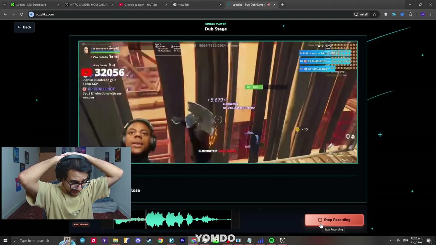Click the RECORDING status badge
The image size is (436, 245).
81,225
